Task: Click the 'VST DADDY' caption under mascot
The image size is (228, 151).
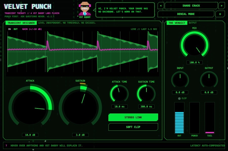Action: coord(85,17)
